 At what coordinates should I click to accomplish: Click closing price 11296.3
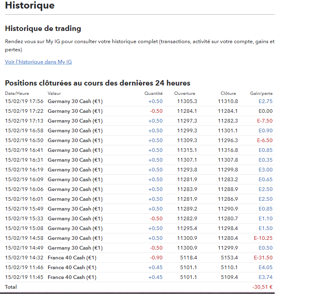228,140
